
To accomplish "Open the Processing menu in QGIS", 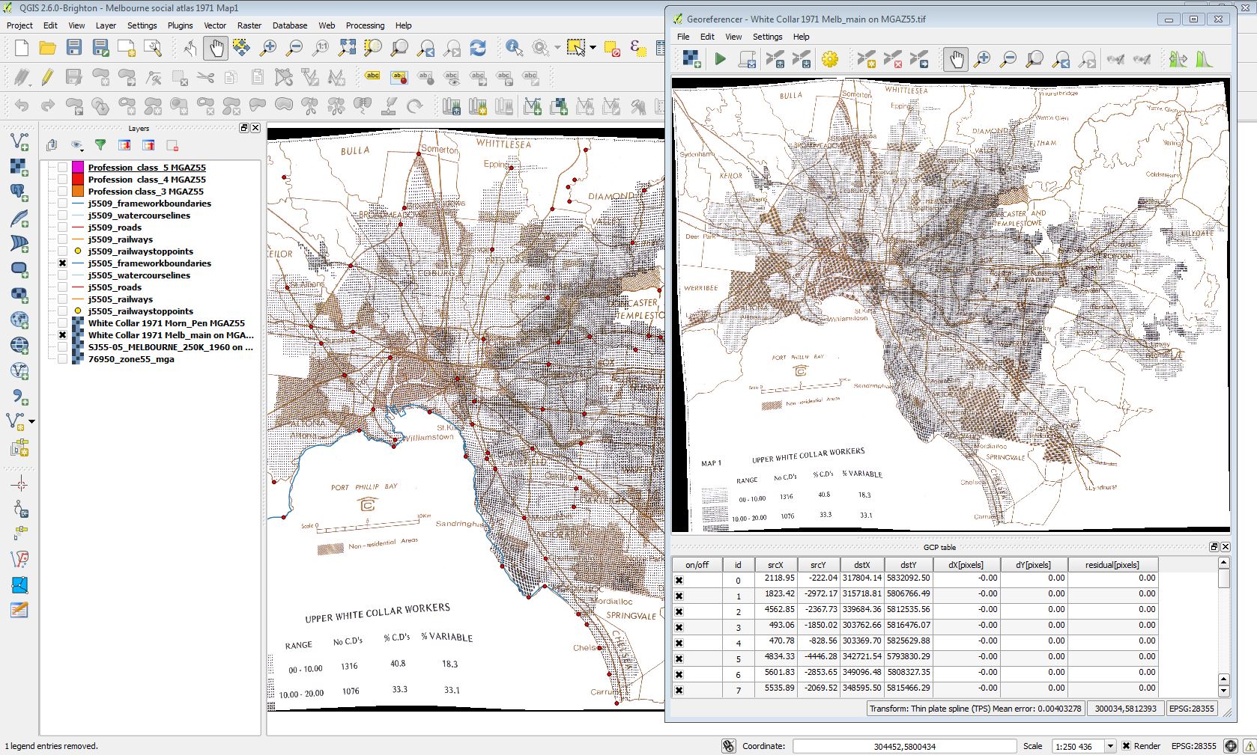I will click(365, 25).
